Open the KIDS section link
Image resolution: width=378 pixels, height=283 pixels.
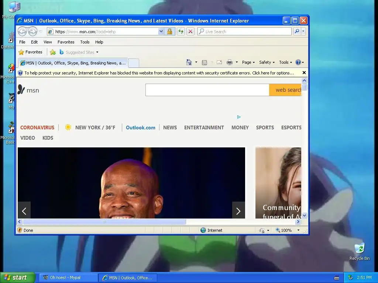point(48,138)
